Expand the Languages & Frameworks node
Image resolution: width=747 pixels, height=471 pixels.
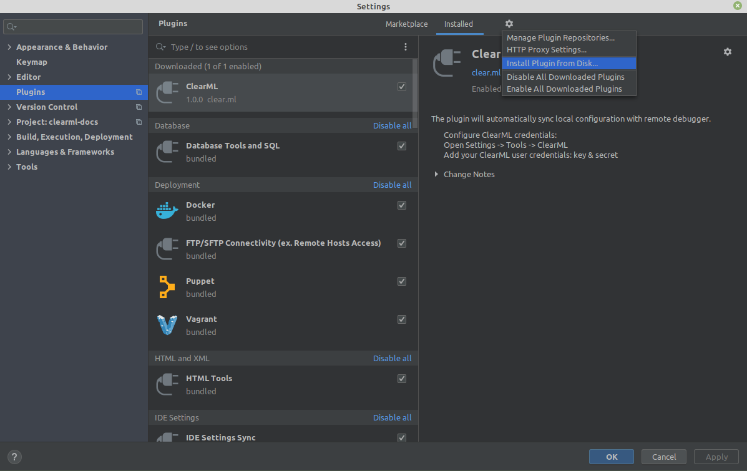[9, 152]
